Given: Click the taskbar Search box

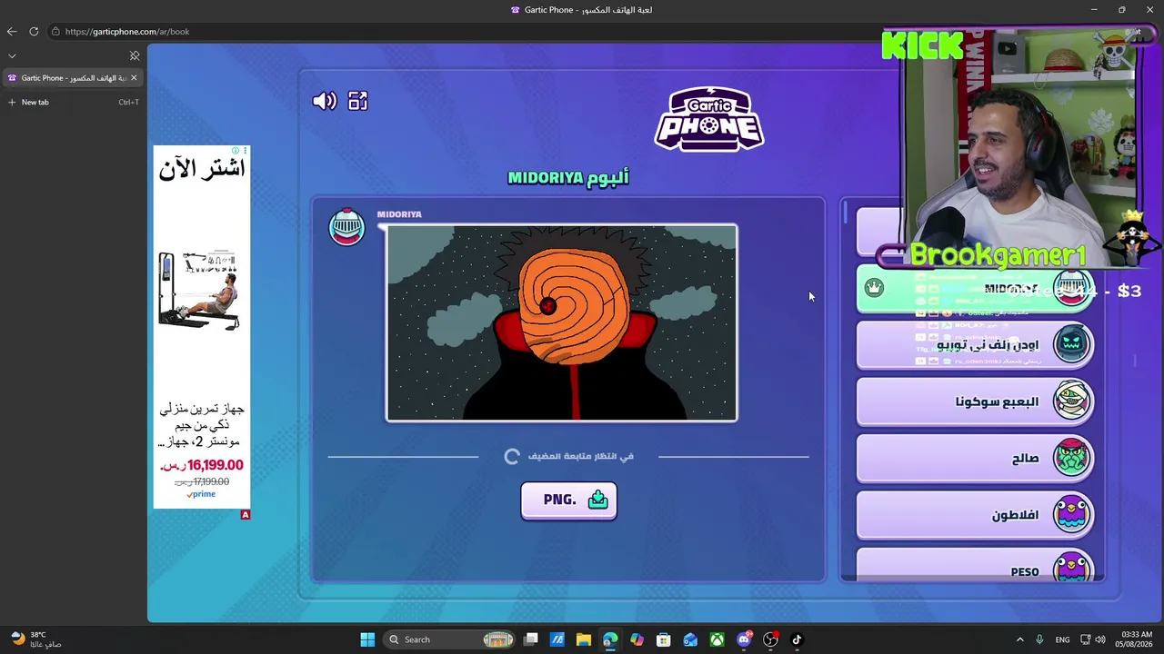Looking at the screenshot, I should tap(450, 639).
